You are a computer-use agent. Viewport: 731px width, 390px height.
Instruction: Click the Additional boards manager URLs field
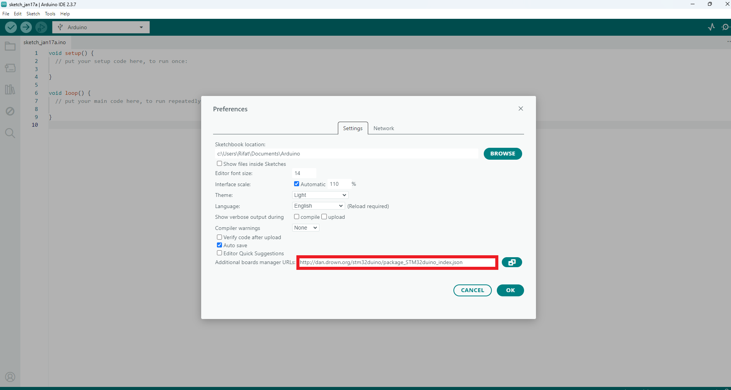pos(397,263)
